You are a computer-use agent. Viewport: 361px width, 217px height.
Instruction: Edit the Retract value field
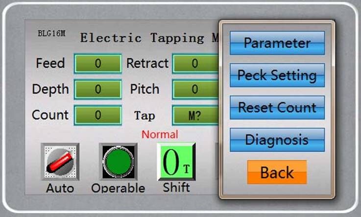(x=196, y=64)
